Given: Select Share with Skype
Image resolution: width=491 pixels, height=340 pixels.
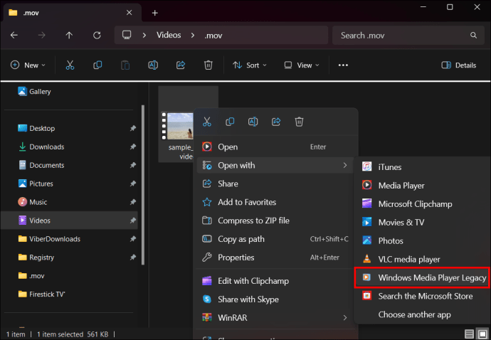Looking at the screenshot, I should [x=275, y=299].
